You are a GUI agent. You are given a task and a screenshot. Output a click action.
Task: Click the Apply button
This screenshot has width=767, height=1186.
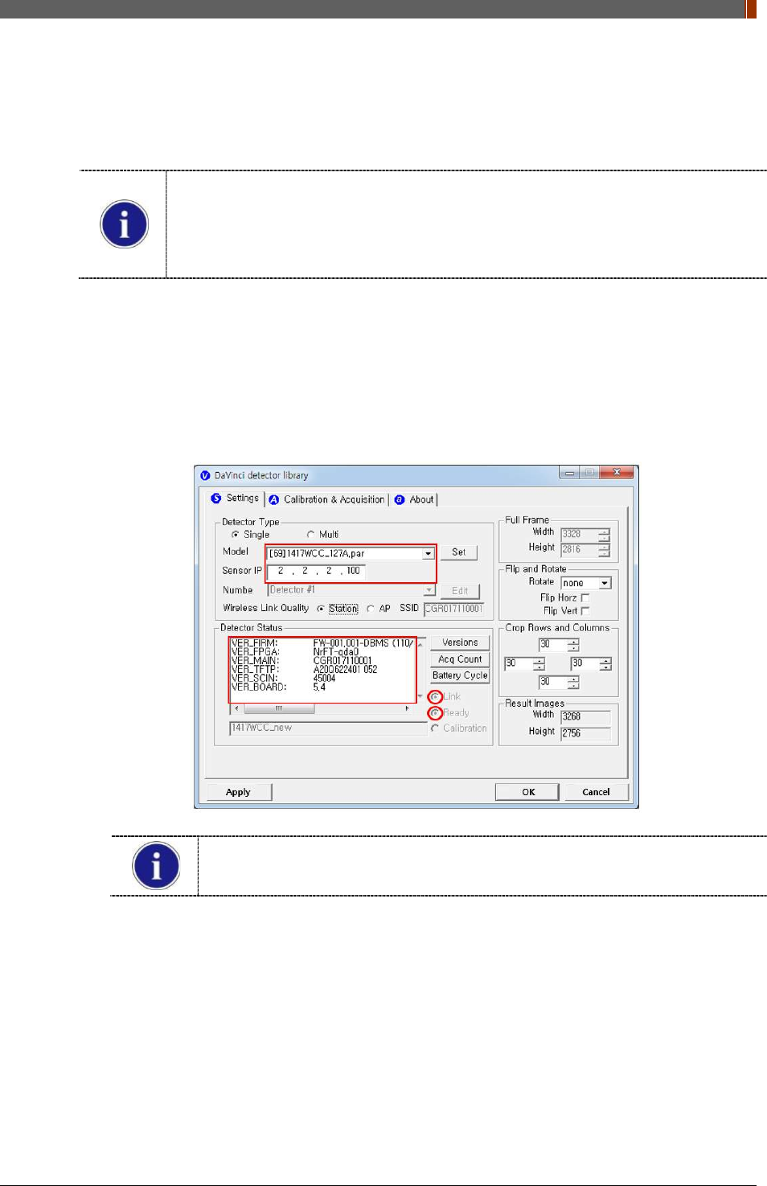click(x=239, y=792)
